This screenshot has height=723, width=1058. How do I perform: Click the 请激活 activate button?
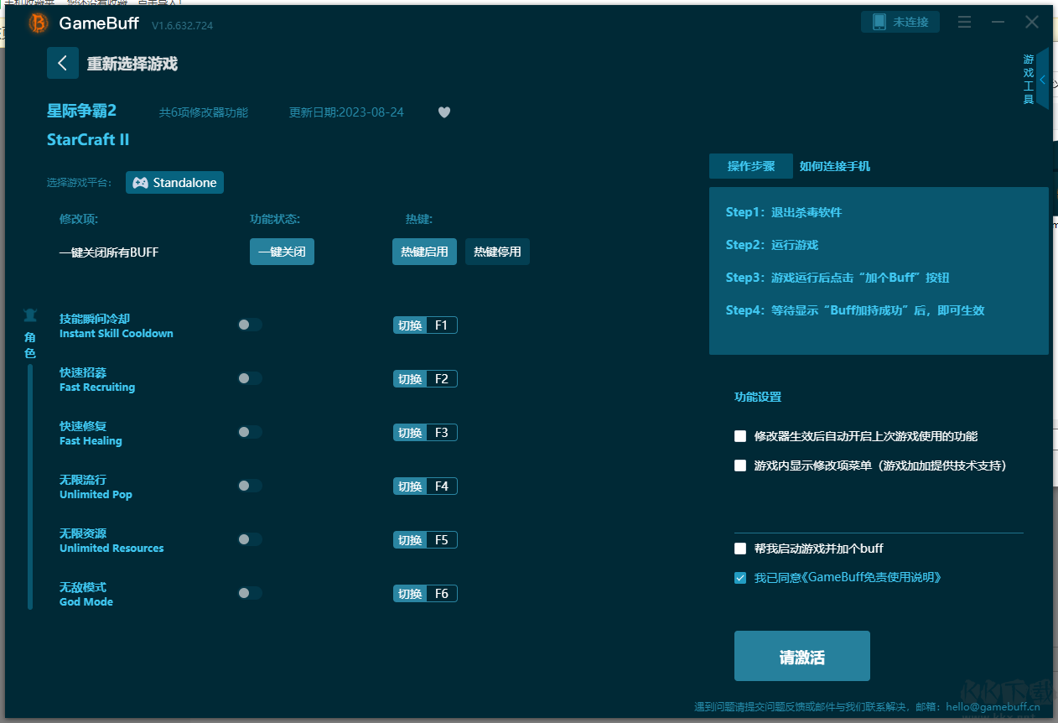(x=802, y=656)
